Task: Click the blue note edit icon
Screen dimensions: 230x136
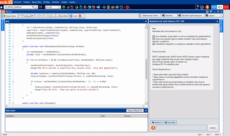Action: click(x=72, y=7)
